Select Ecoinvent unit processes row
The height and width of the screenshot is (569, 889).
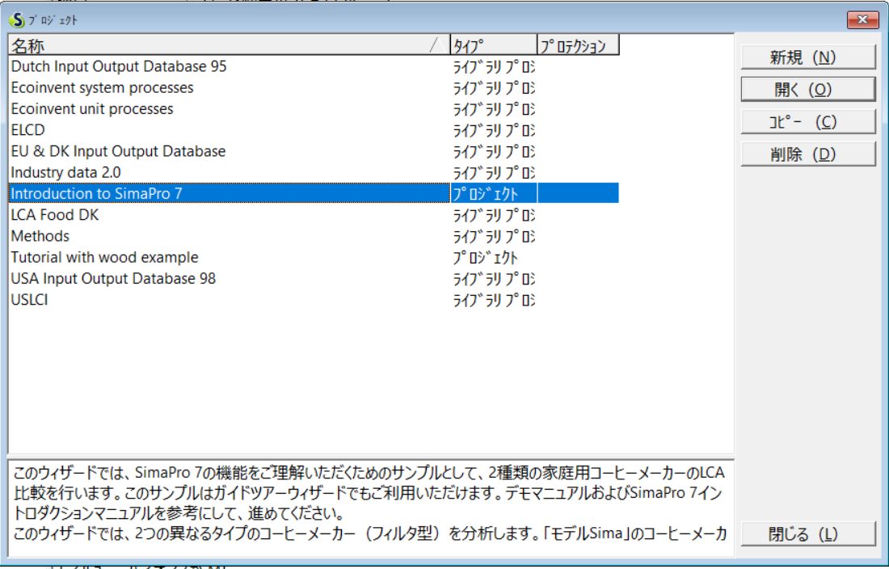coord(314,109)
